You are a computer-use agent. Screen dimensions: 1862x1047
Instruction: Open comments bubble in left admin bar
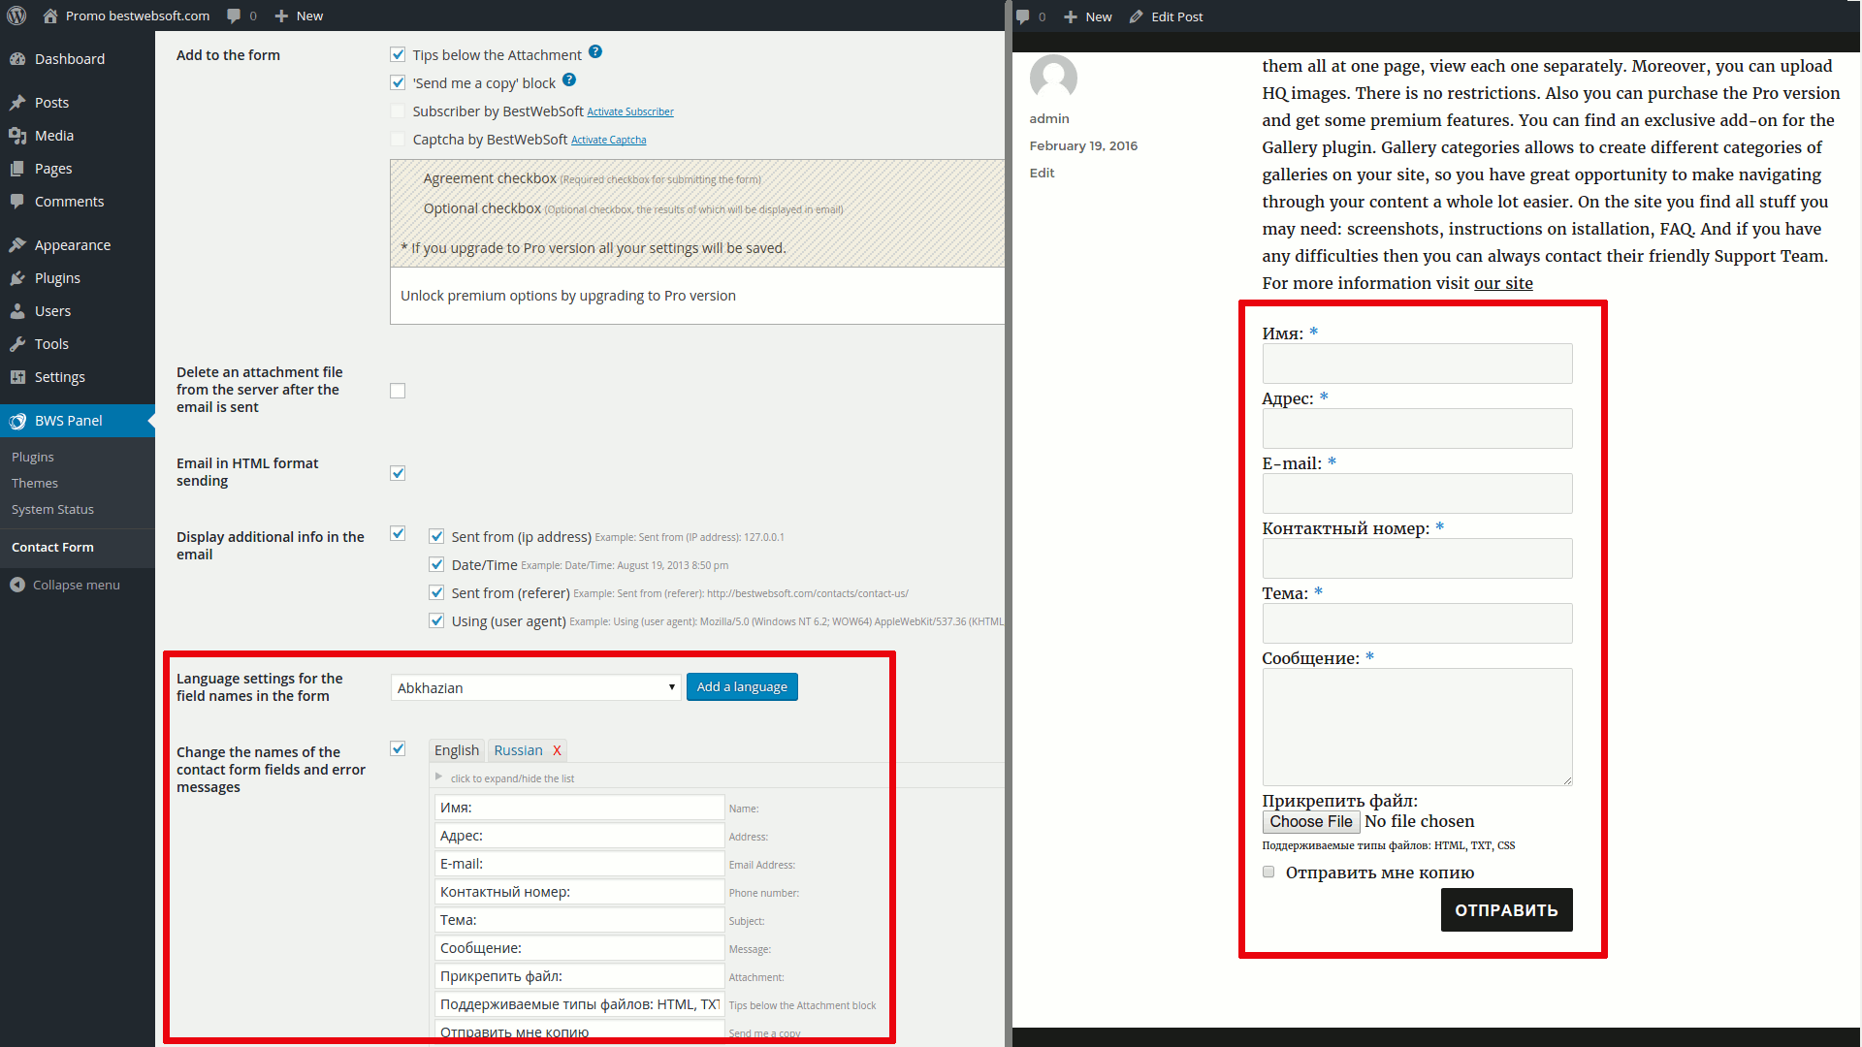[234, 16]
